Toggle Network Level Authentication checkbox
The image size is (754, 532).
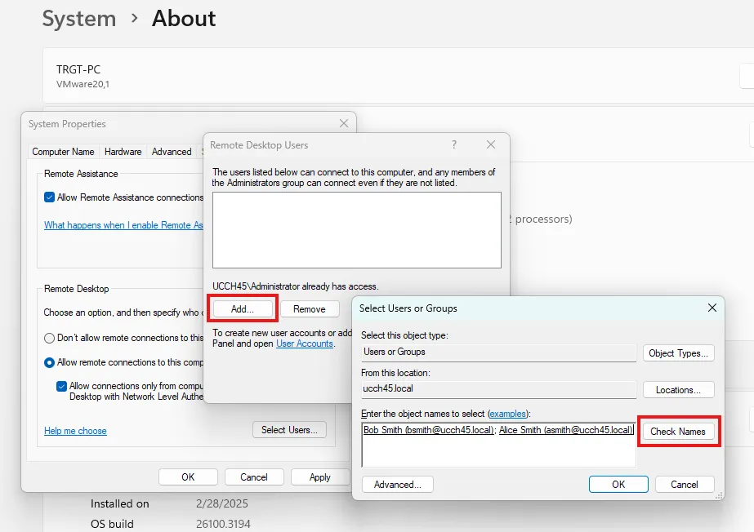[62, 386]
